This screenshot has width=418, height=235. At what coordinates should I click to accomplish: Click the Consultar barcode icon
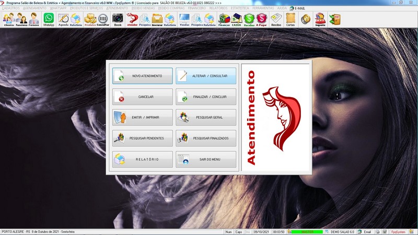pos(103,19)
